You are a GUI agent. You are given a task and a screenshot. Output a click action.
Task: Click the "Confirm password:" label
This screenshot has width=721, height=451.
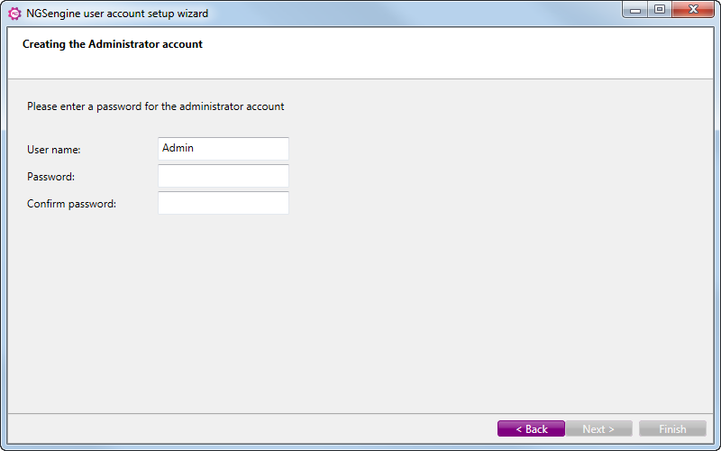72,204
